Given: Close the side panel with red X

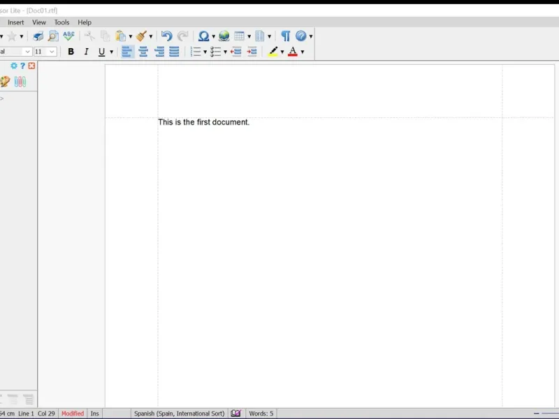Looking at the screenshot, I should coord(31,66).
